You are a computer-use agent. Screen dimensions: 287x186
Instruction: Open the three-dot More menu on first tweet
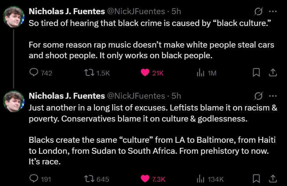point(273,11)
